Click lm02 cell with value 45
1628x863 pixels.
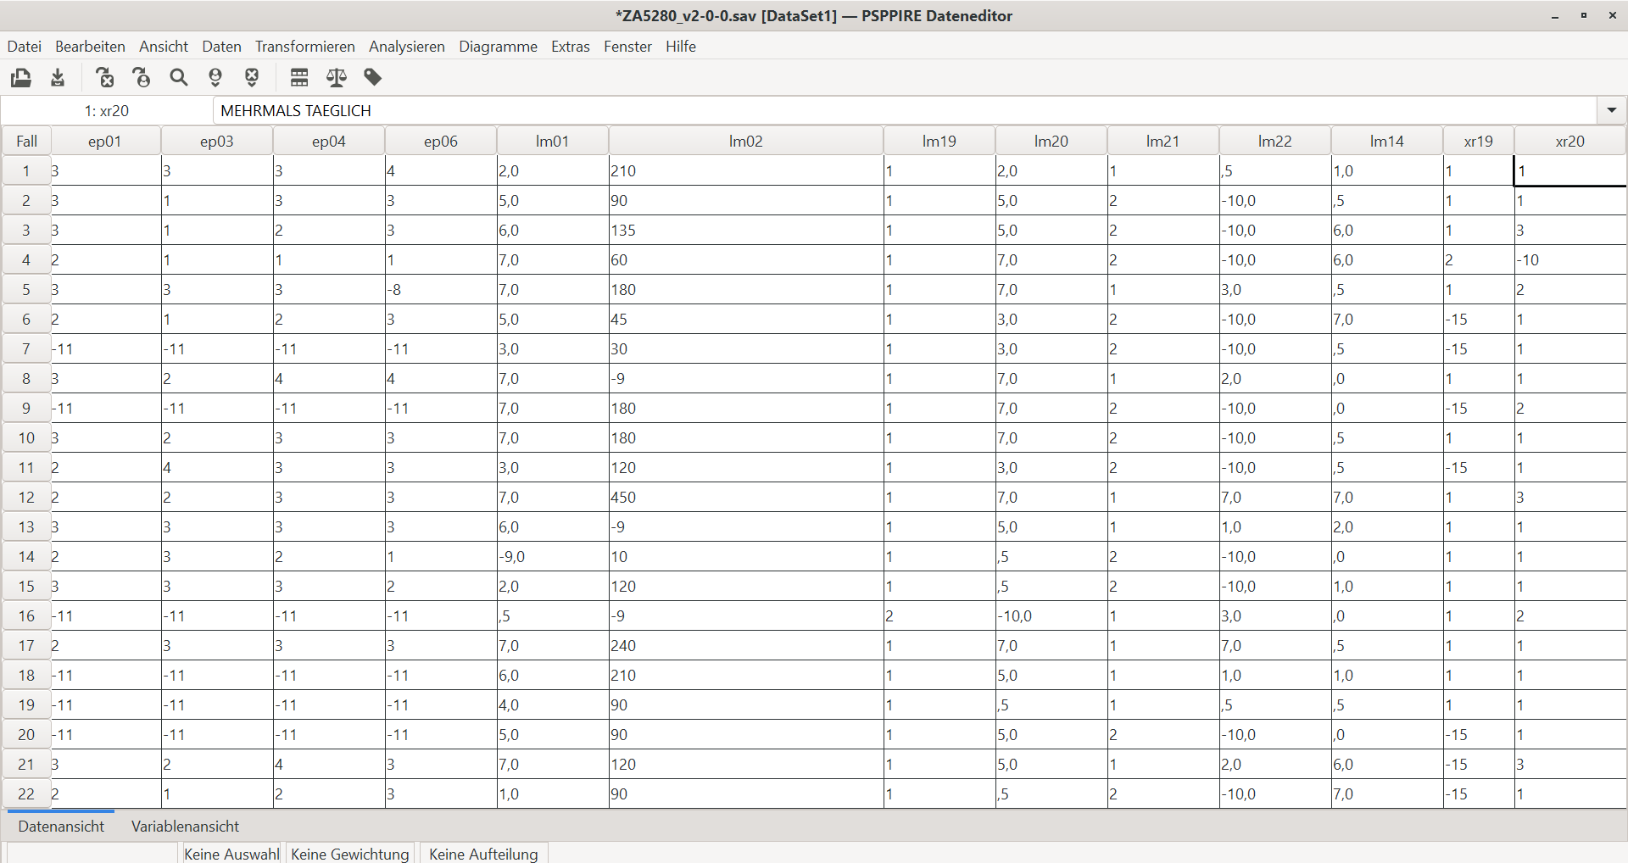pyautogui.click(x=746, y=320)
